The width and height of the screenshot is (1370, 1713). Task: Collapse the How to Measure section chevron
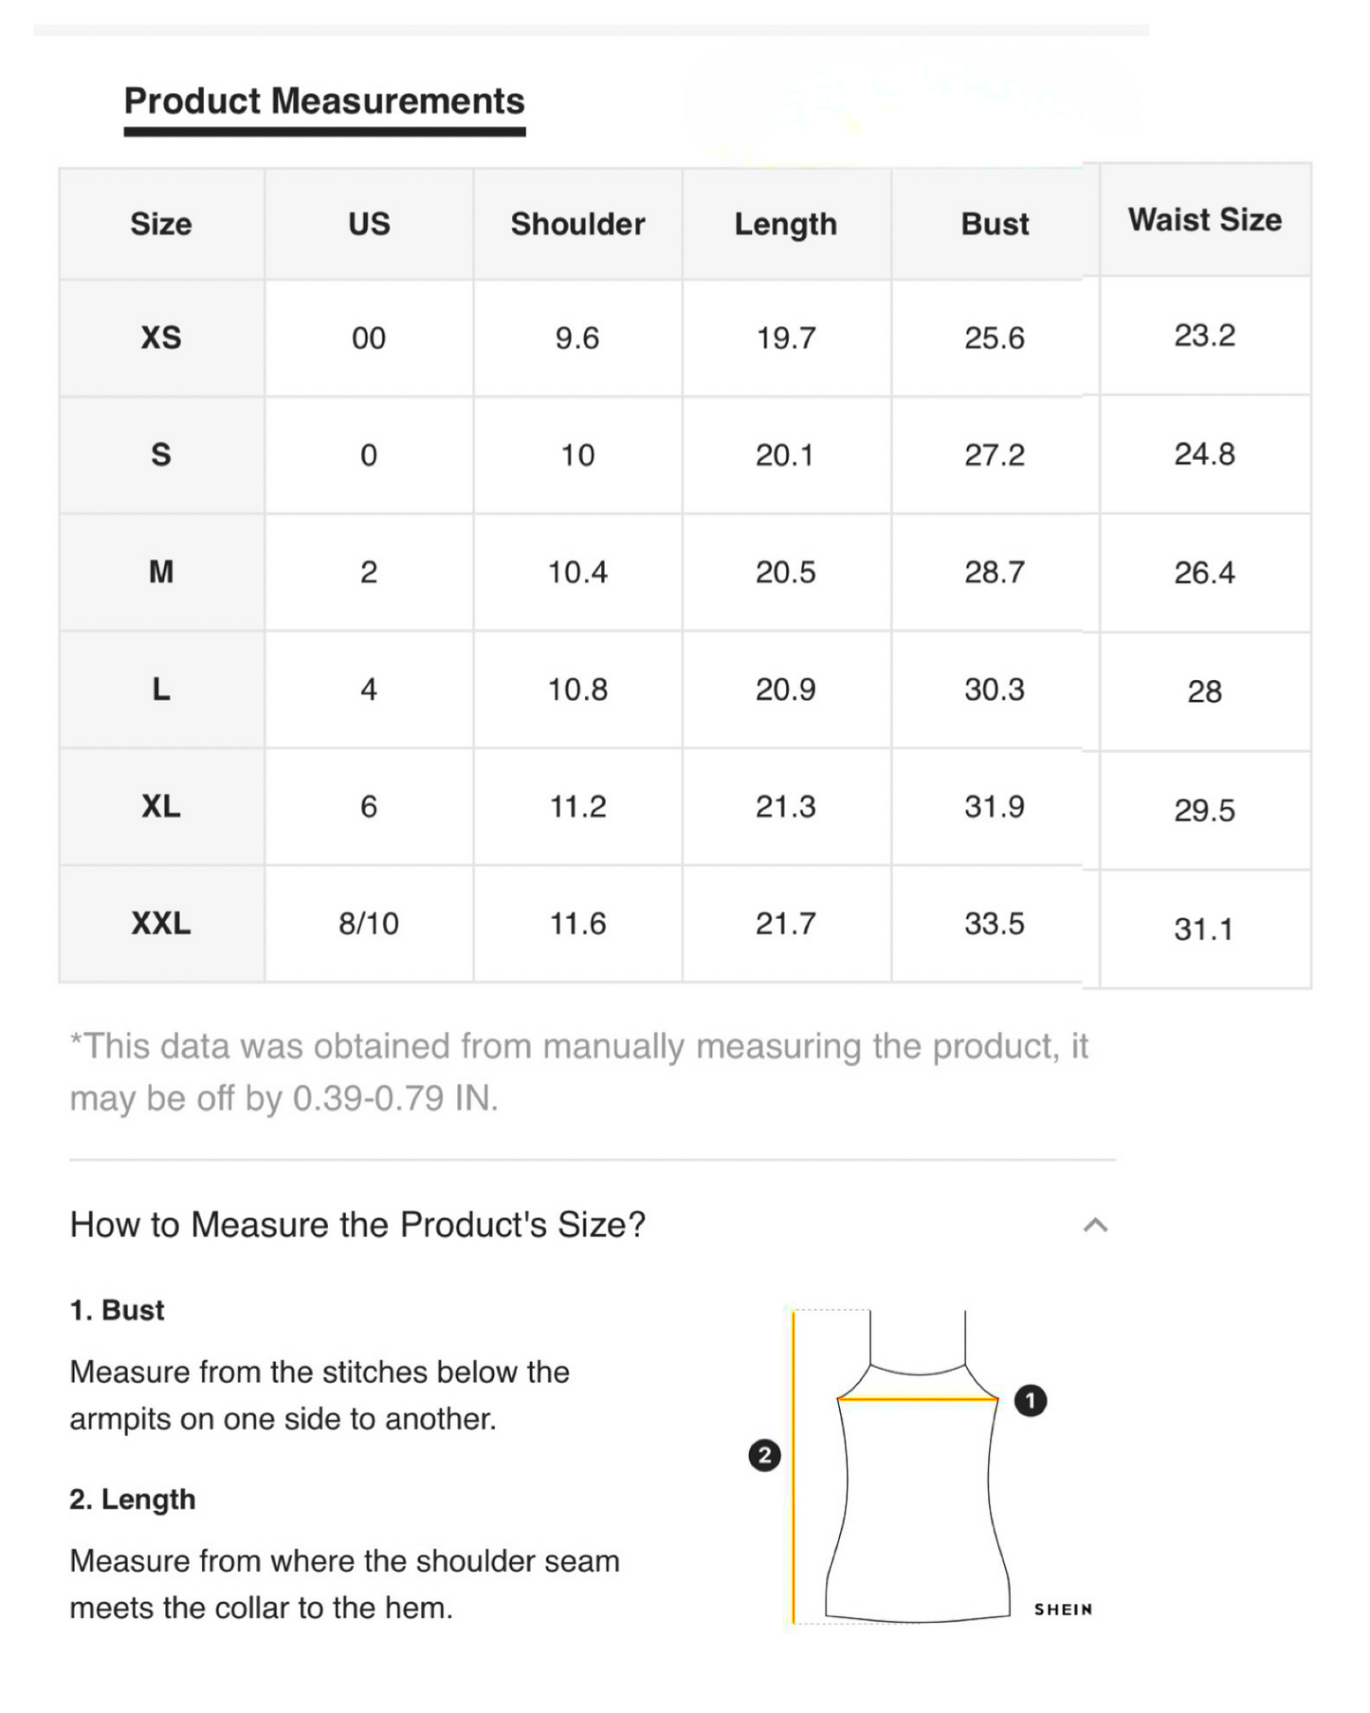tap(1095, 1225)
